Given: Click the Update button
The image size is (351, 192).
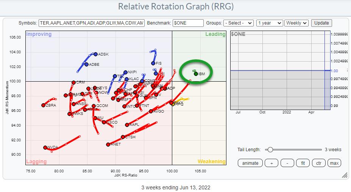Looking at the screenshot, I should (x=321, y=23).
